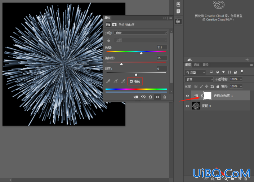Filter layers by adjustment layer icon
The image size is (254, 182).
coord(217,72)
